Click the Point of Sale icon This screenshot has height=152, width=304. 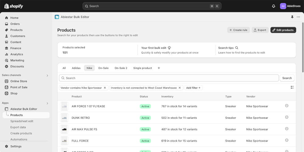(x=7, y=87)
